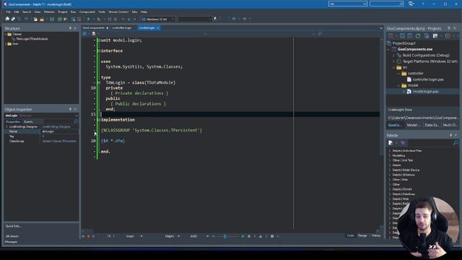Click the Open Project folder icon in toolbar

[x=42, y=19]
